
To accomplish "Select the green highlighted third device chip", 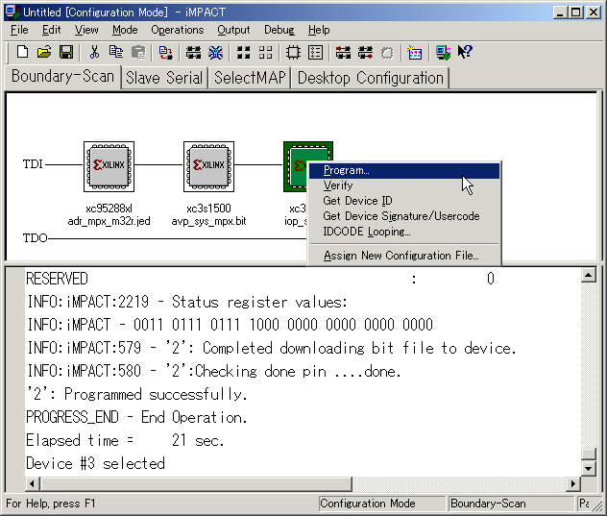I will tap(296, 166).
